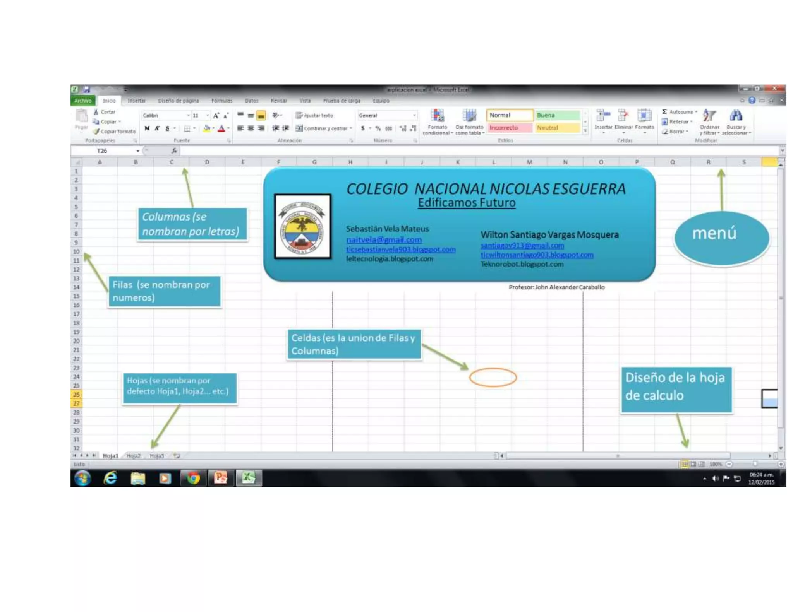Open Ordenar y filtrar tool

point(709,116)
